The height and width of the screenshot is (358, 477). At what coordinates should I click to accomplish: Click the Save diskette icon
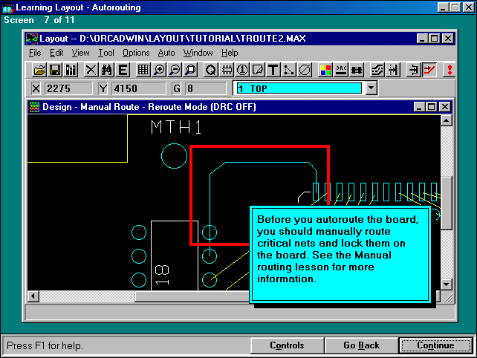coord(56,70)
